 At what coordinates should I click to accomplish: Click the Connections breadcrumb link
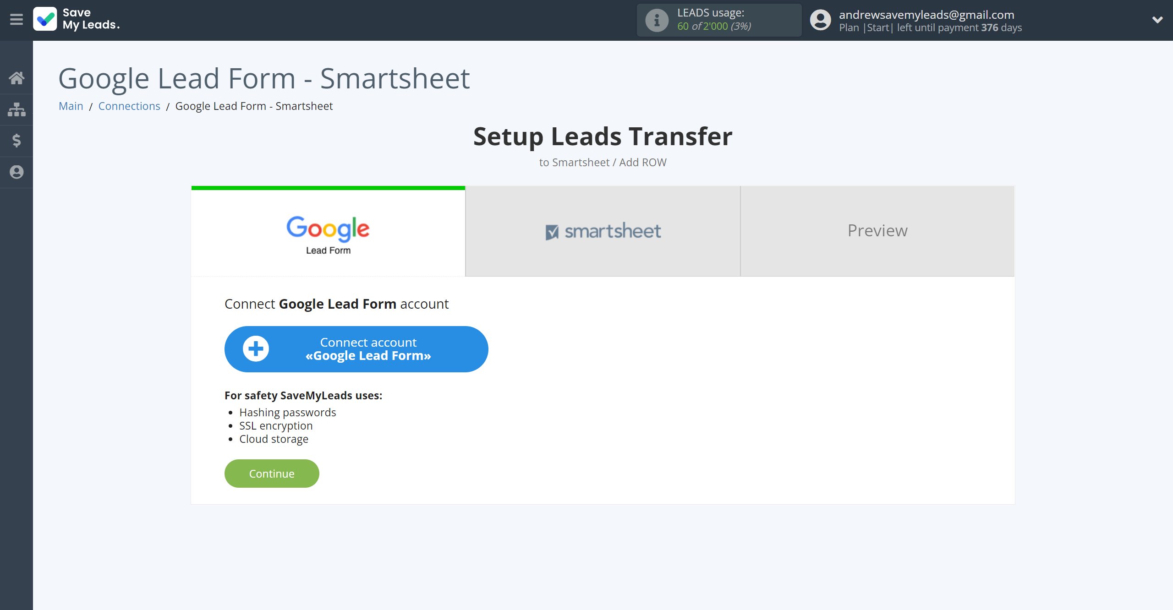[x=129, y=105]
